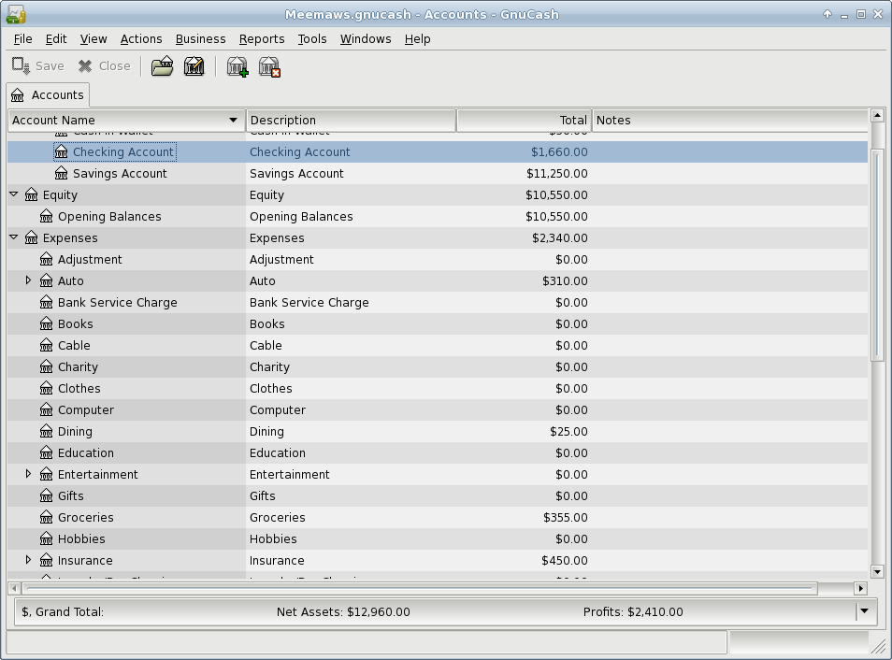
Task: Open the View menu
Action: pos(94,38)
